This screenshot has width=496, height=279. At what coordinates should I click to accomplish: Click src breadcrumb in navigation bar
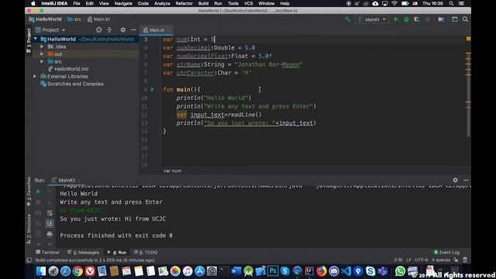(x=74, y=19)
